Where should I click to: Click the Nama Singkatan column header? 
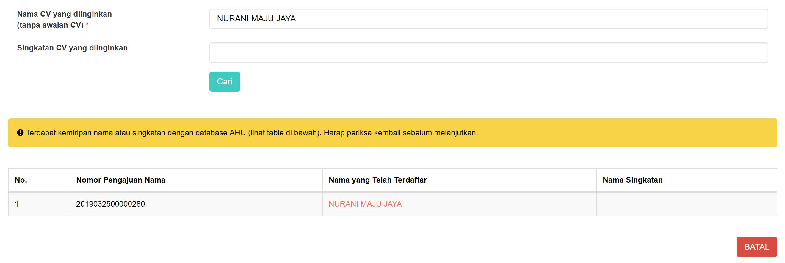pos(632,180)
